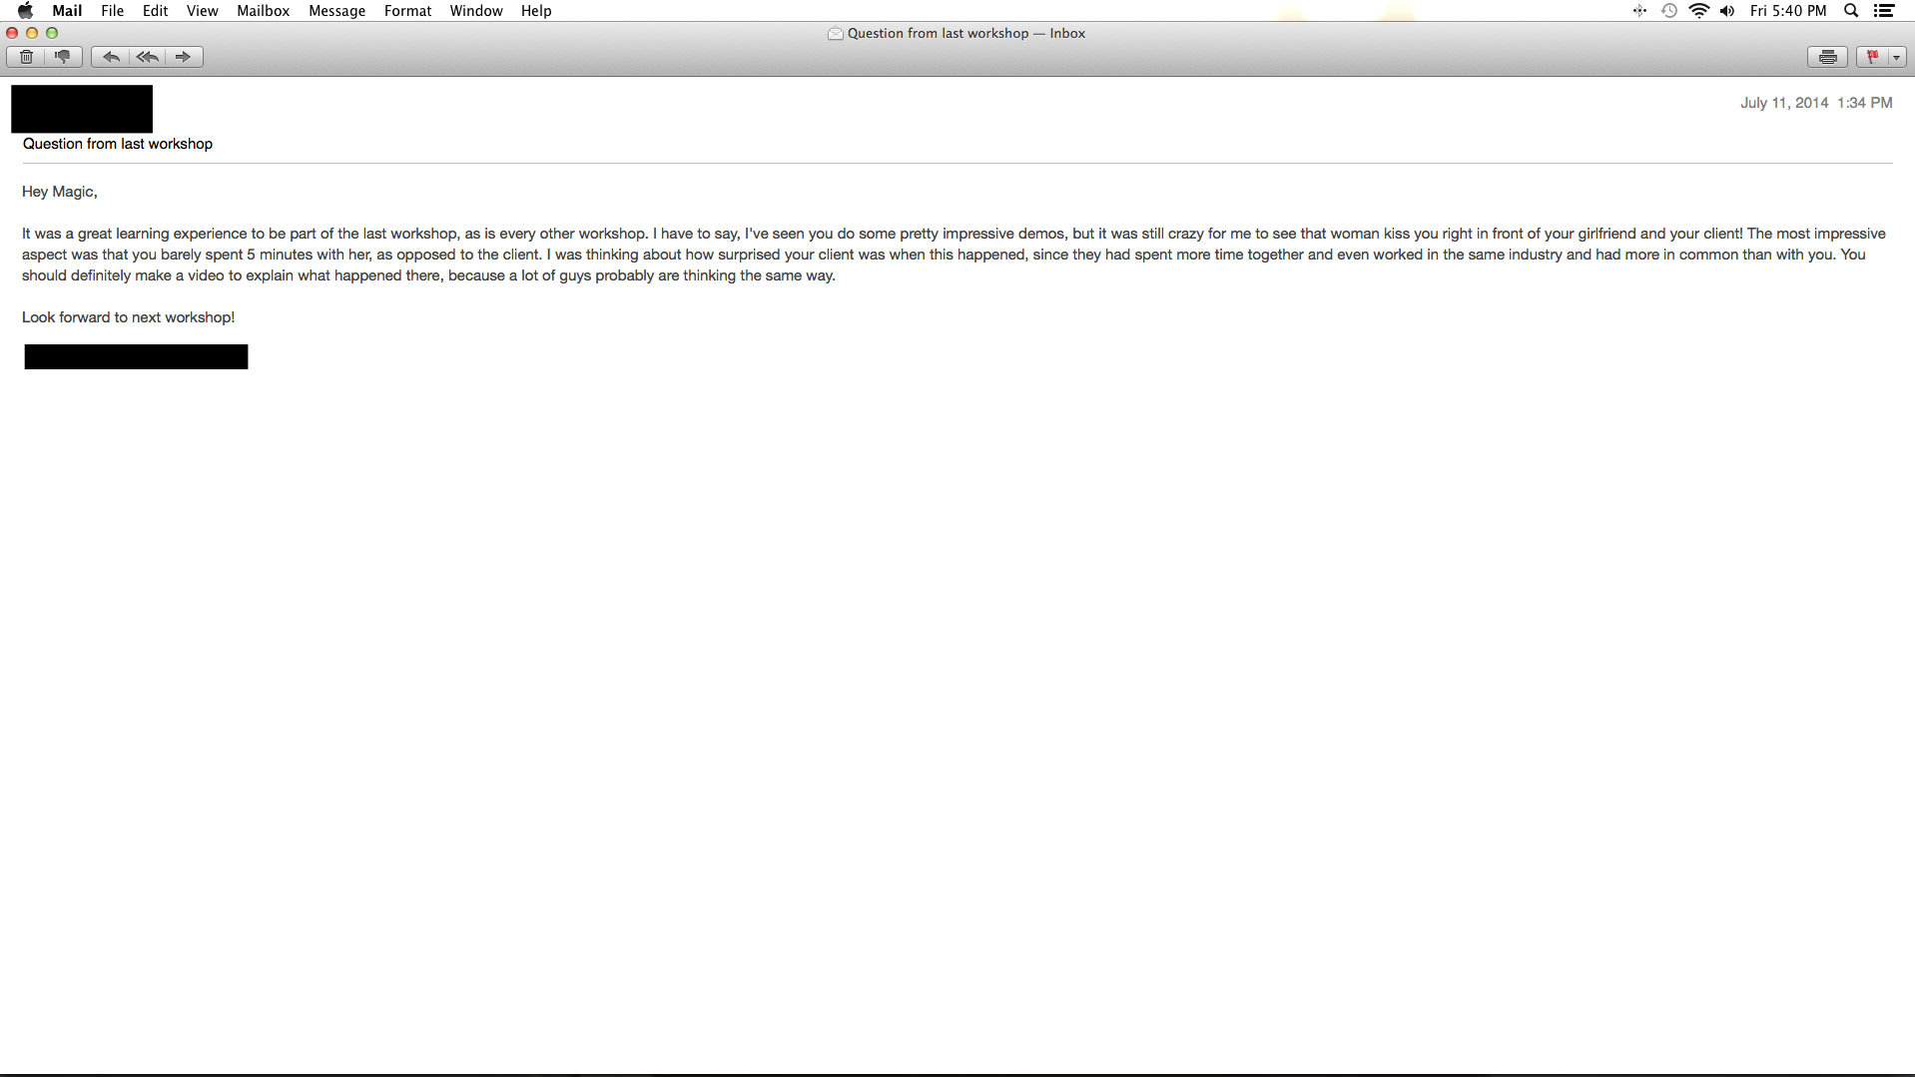Viewport: 1915px width, 1077px height.
Task: Open the Time Machine status icon
Action: [x=1668, y=11]
